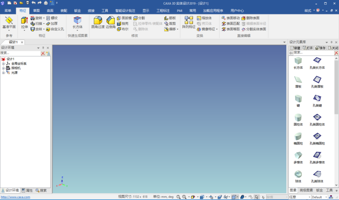Viewport: 339px width, 200px height.
Task: Expand the 光源 tree node
Action: (3, 73)
